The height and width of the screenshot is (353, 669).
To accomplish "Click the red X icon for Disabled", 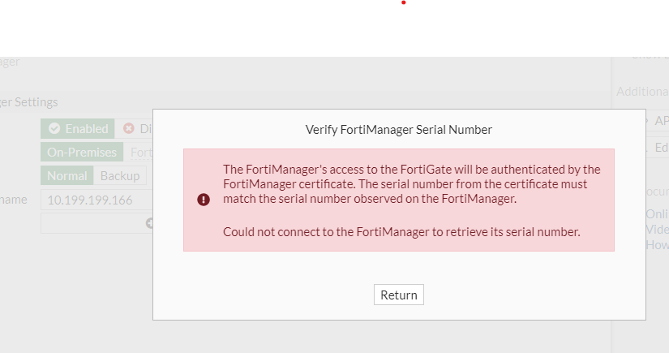I will pos(128,129).
